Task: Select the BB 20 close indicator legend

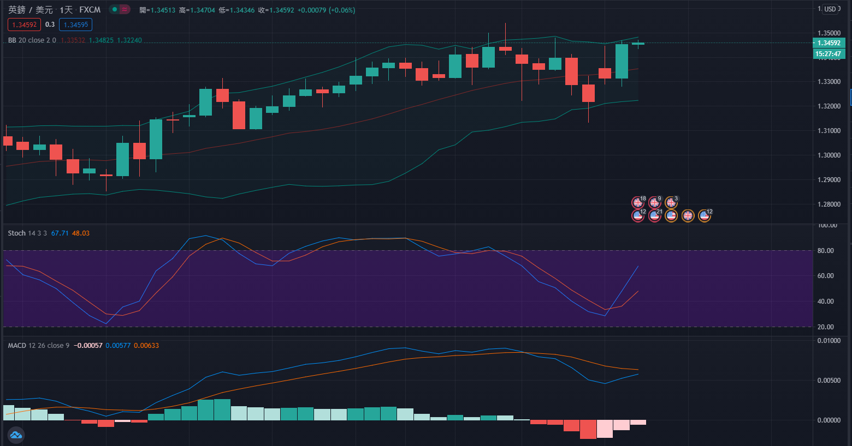Action: pos(32,40)
